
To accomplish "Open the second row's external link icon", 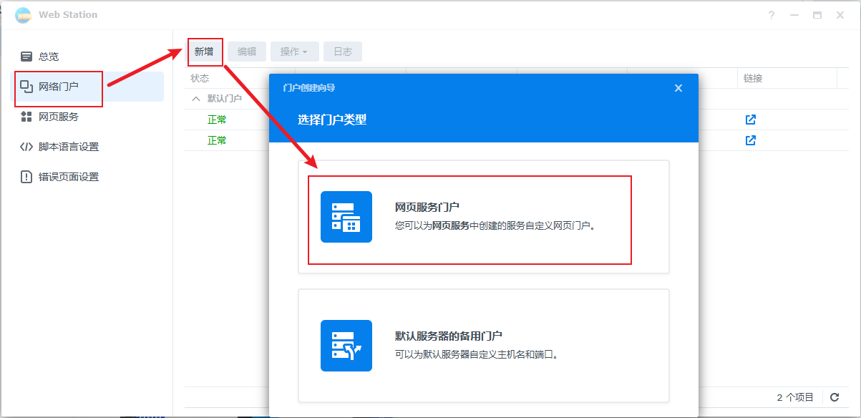I will [x=750, y=140].
